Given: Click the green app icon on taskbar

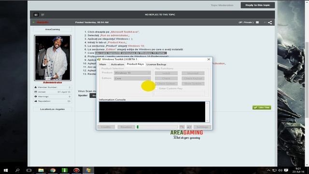Looking at the screenshot, I should tap(65, 170).
